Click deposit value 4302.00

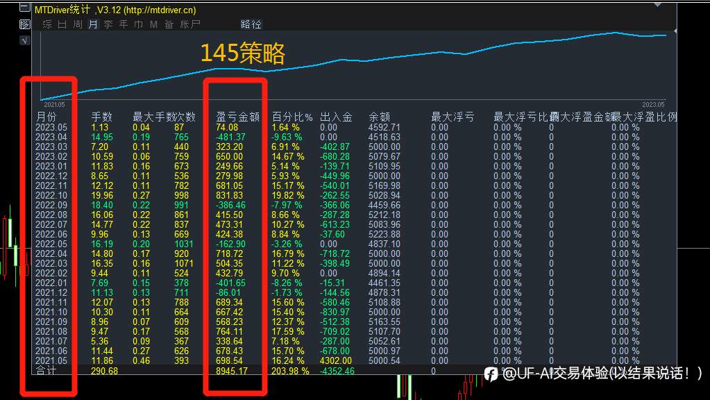pyautogui.click(x=335, y=360)
